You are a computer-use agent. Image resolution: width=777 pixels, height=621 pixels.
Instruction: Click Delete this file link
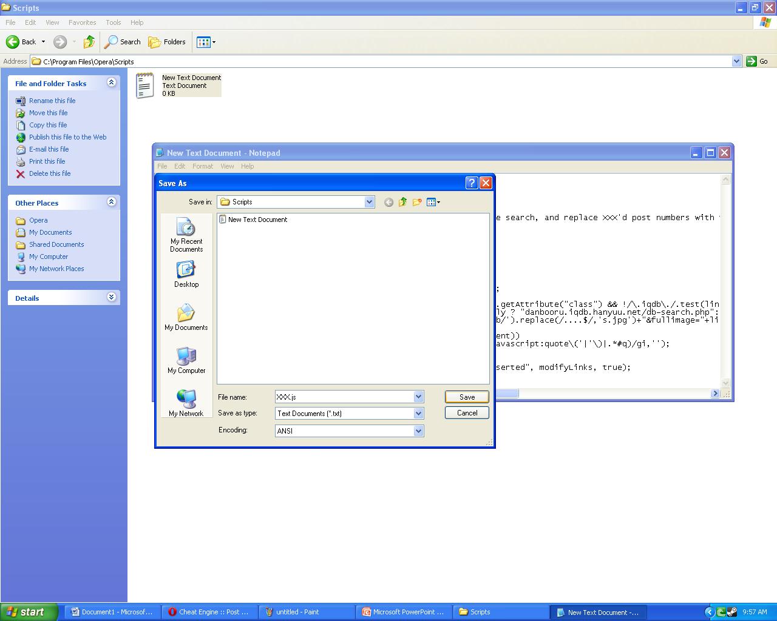coord(50,173)
